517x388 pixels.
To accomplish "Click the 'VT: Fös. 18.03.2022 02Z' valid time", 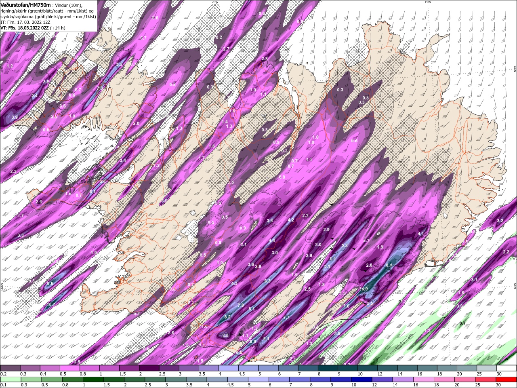I will 24,28.
